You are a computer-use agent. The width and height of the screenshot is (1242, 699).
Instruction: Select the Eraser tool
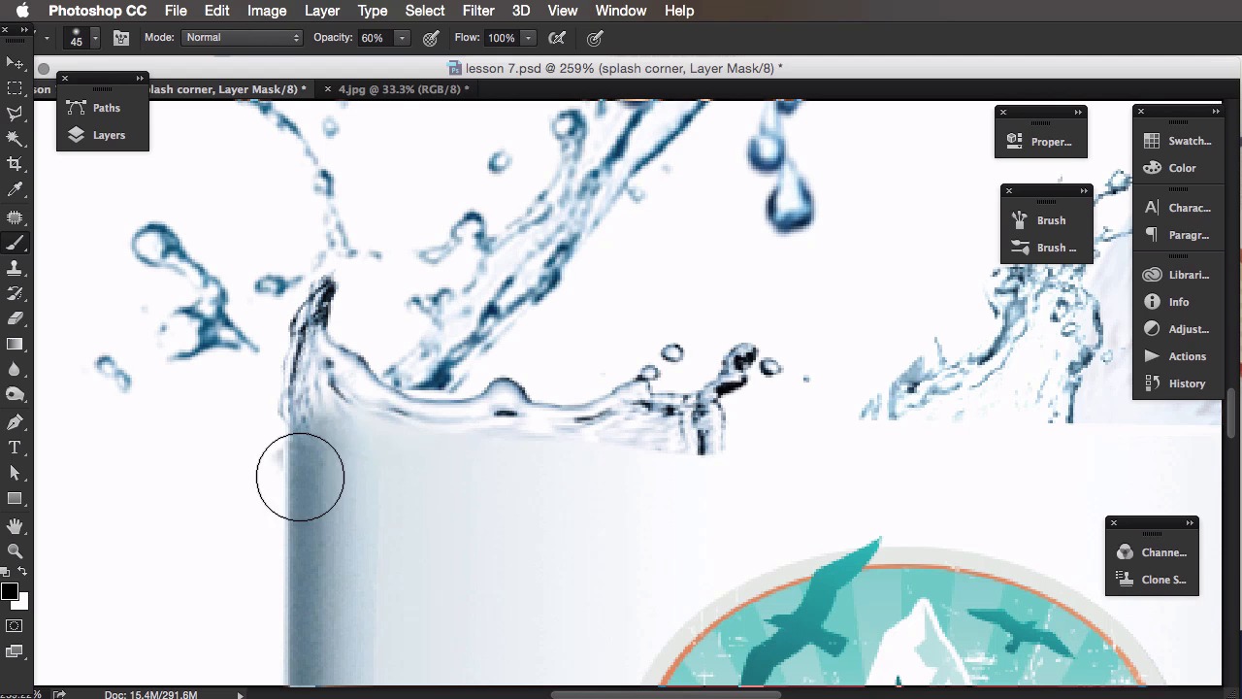coord(15,318)
